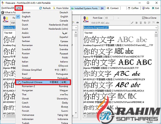Choose the checked Englisch entry
Viewport: 161px width, 124px height.
[x=44, y=16]
